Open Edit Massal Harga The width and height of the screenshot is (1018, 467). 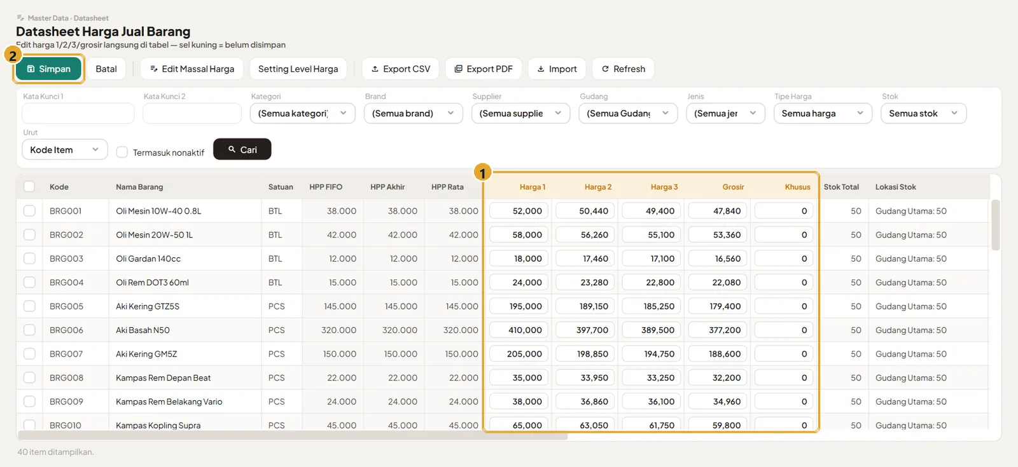click(192, 69)
